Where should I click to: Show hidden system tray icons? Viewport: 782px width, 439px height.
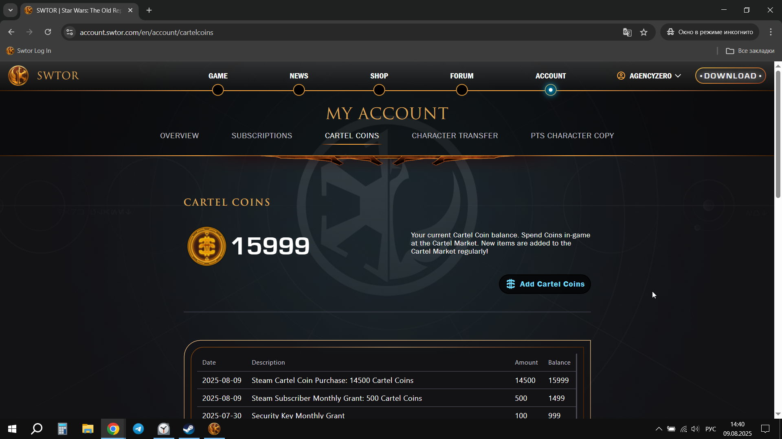point(659,429)
